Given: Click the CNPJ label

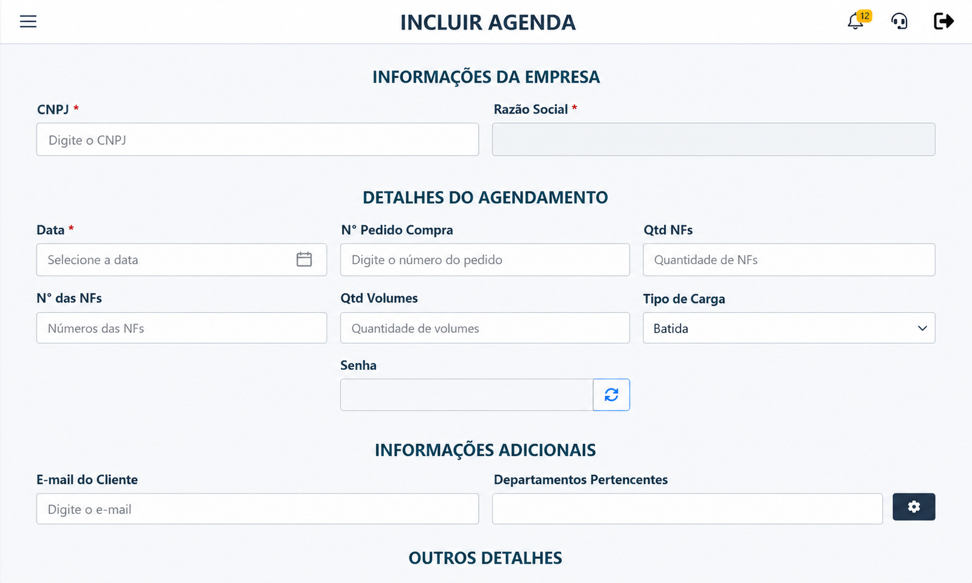Looking at the screenshot, I should (53, 109).
